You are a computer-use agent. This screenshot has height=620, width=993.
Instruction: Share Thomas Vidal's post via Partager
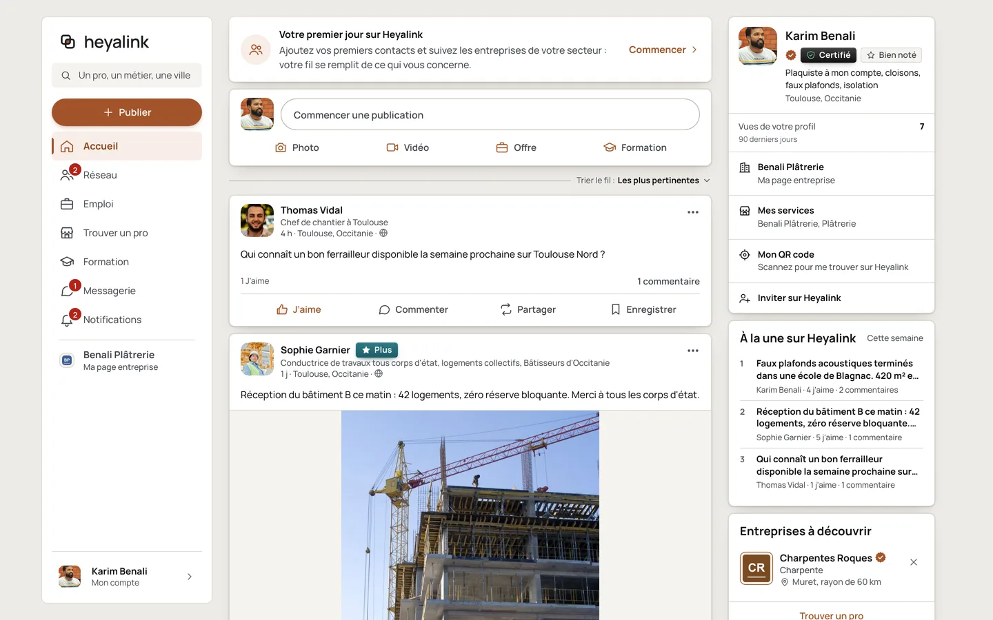click(528, 309)
